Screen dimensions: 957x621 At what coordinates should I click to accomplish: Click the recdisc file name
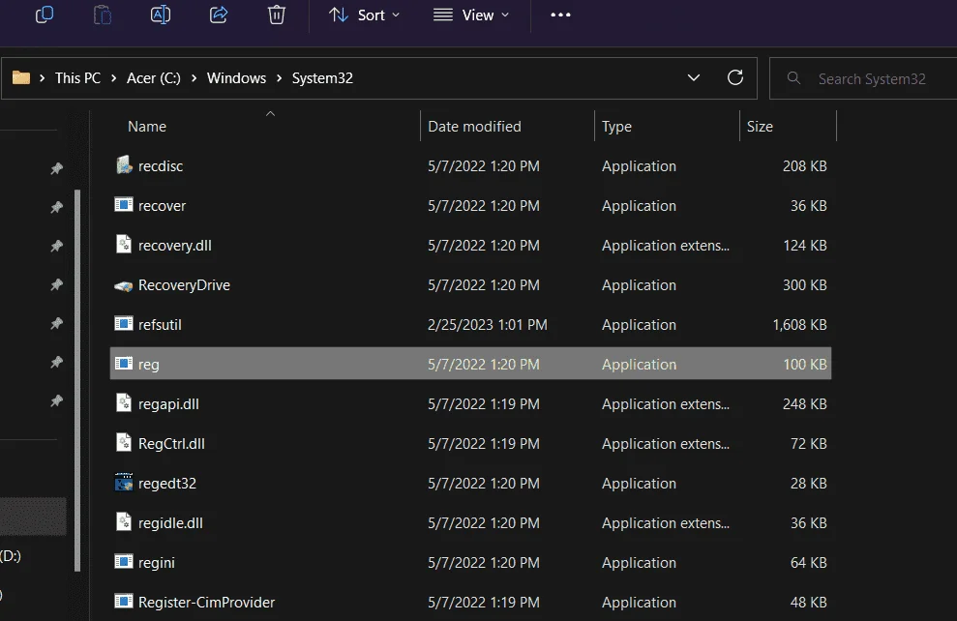[161, 166]
